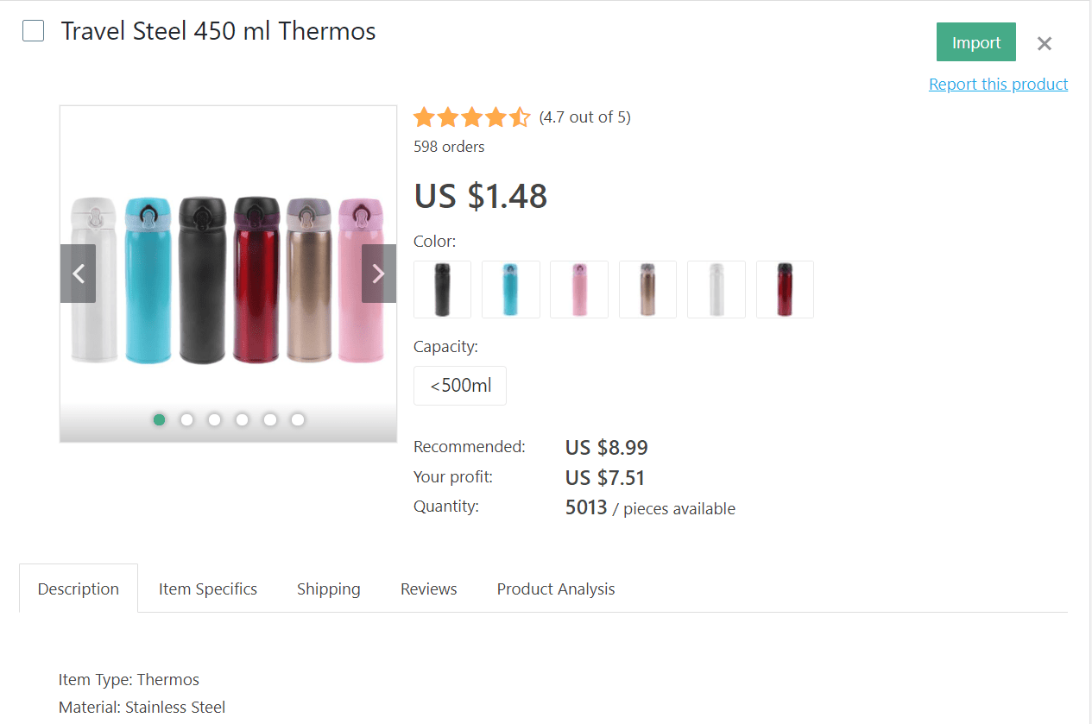1092x724 pixels.
Task: Click the previous image arrow
Action: tap(78, 274)
